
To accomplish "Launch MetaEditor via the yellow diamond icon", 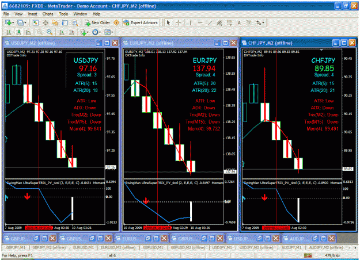I will (116, 22).
